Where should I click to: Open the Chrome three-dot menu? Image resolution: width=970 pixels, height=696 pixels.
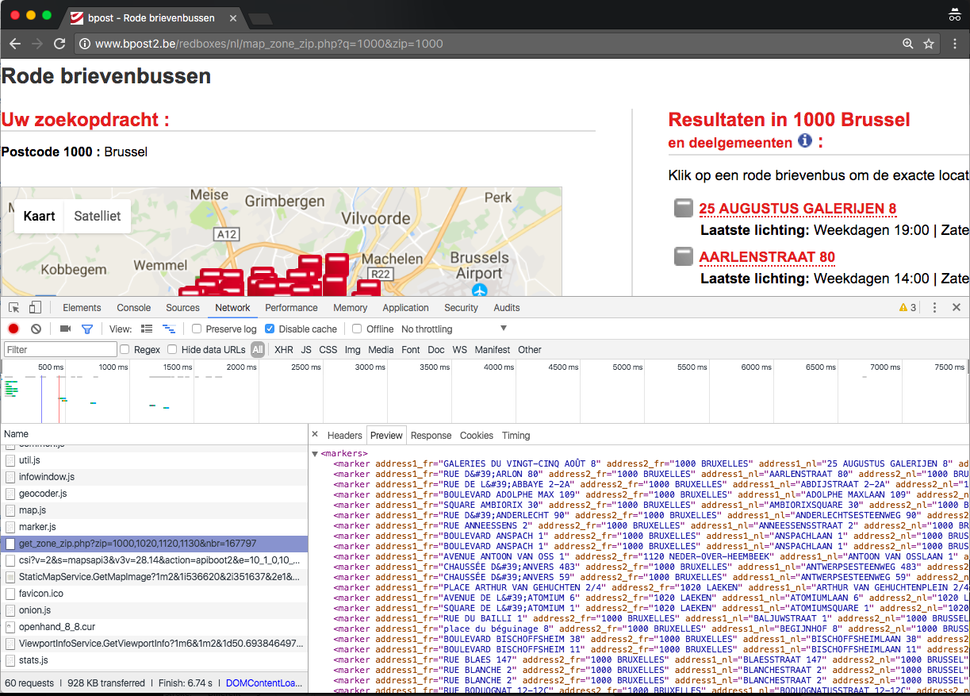coord(955,44)
